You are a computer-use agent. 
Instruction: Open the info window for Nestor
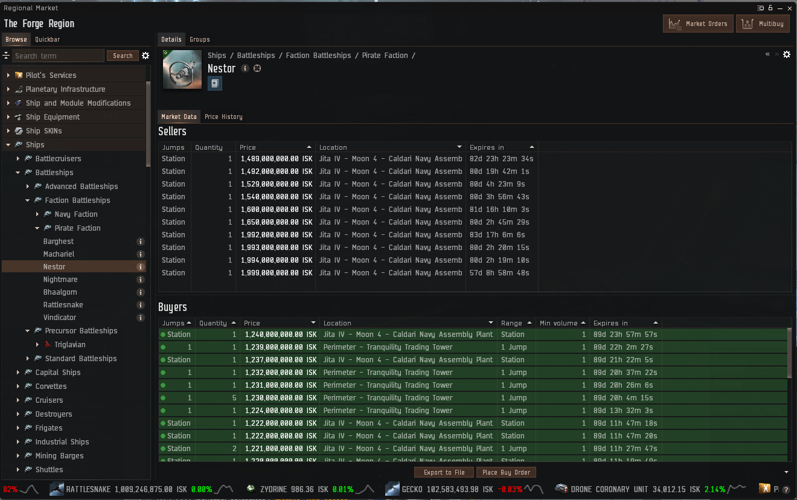[x=245, y=68]
